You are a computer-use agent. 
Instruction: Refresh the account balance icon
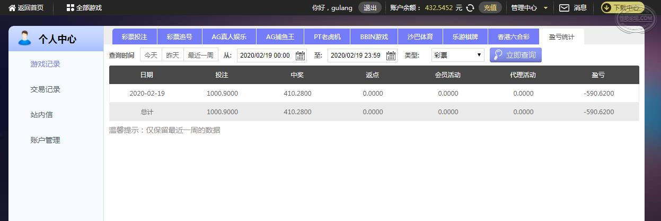click(x=470, y=8)
